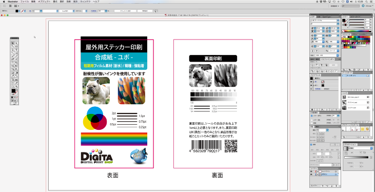Select the yellow Graphic Styles thumbnail
Screen dimensions: 375x192
pos(363,129)
